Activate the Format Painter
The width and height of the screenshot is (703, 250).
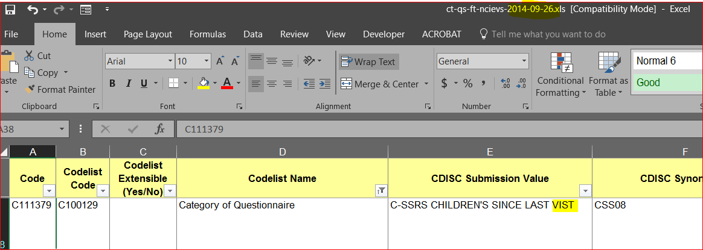60,89
